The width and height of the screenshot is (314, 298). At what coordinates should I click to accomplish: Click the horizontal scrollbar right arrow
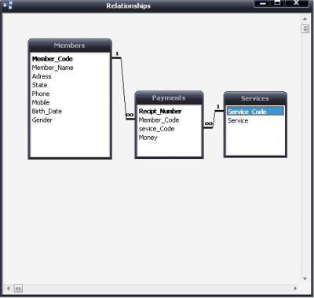click(x=295, y=289)
